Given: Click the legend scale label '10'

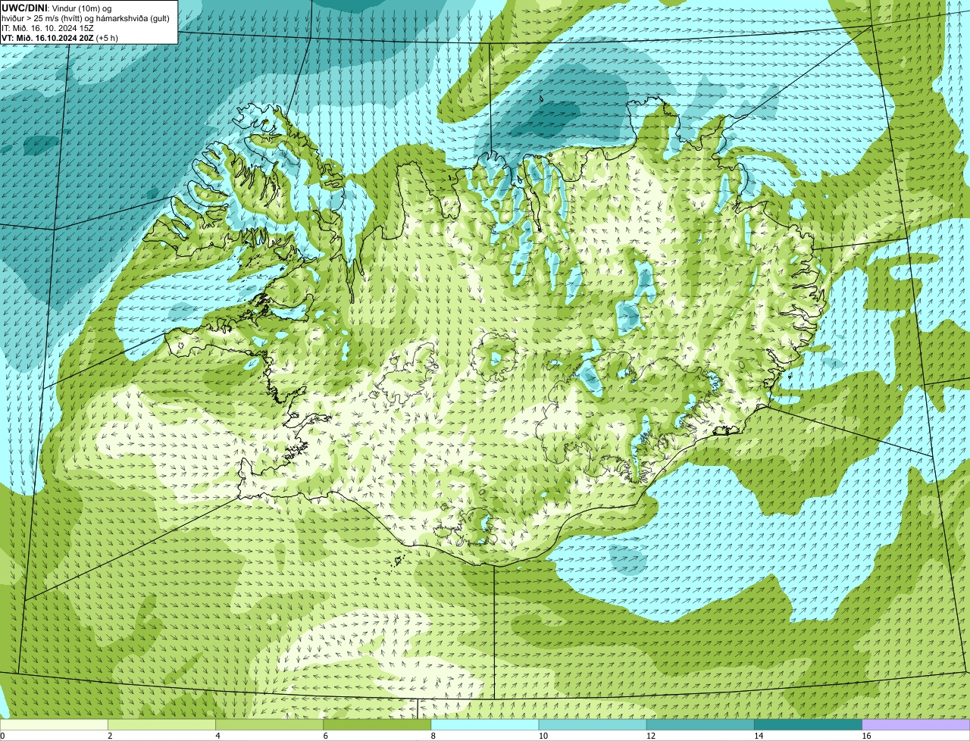Looking at the screenshot, I should click(543, 736).
